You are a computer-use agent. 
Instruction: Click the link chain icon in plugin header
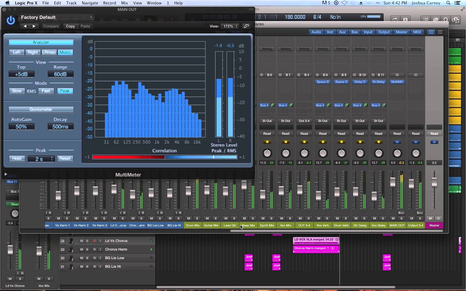click(x=246, y=26)
